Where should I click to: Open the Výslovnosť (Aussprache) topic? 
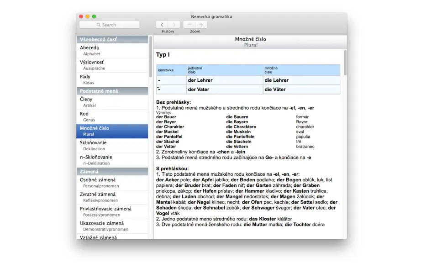pyautogui.click(x=112, y=65)
